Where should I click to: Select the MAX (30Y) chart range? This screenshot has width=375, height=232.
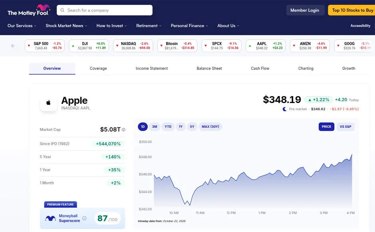[x=210, y=127]
